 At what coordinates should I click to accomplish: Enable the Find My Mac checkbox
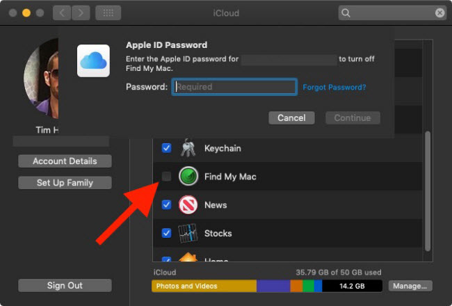tap(166, 177)
